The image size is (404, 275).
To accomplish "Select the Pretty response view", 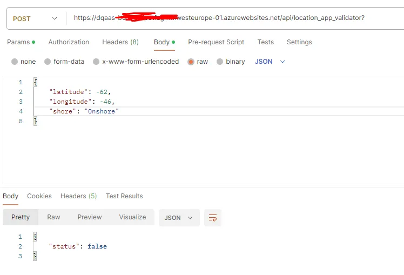I will coord(21,217).
